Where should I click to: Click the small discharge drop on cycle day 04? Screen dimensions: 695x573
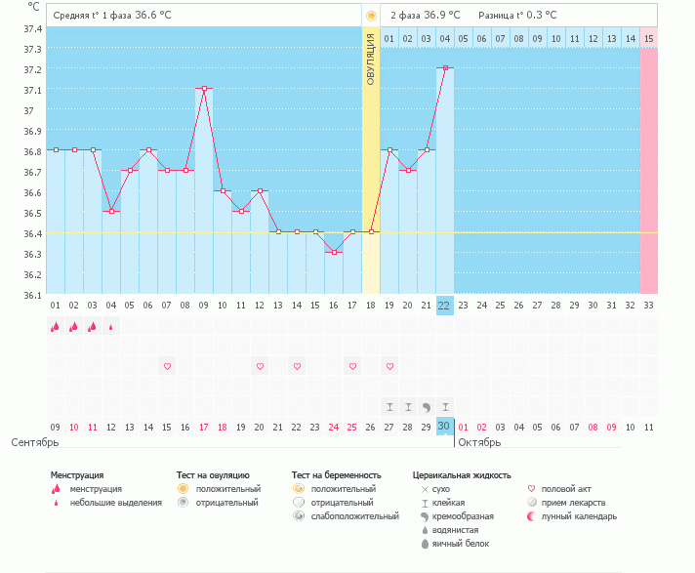pyautogui.click(x=111, y=328)
